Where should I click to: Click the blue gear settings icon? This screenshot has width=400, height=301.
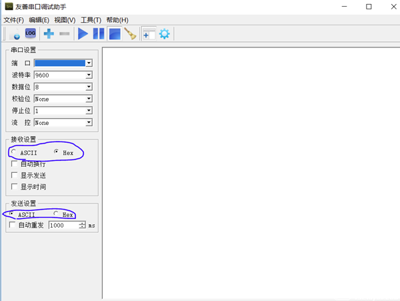point(164,33)
